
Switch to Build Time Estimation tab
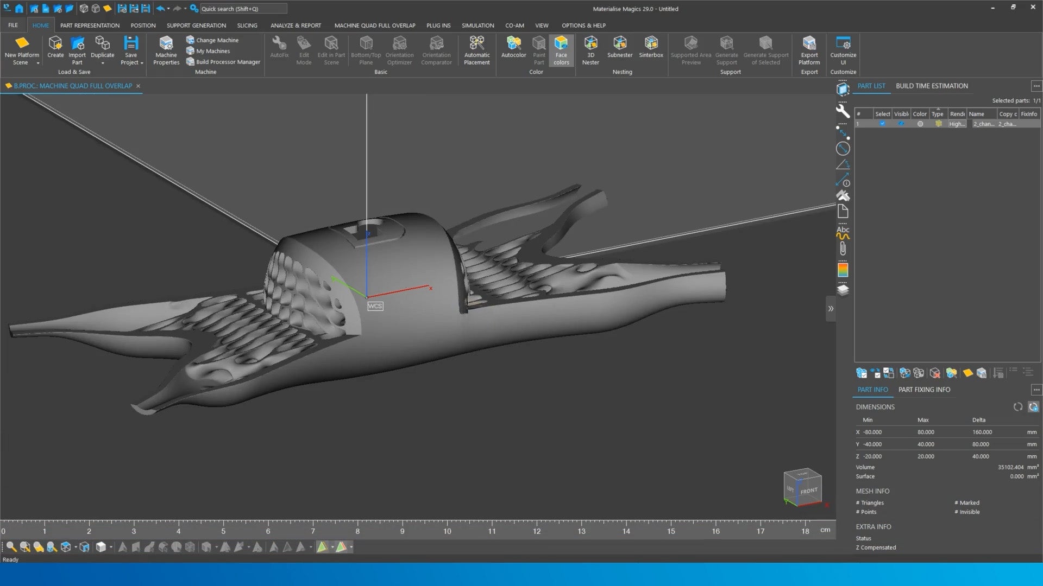coord(932,86)
